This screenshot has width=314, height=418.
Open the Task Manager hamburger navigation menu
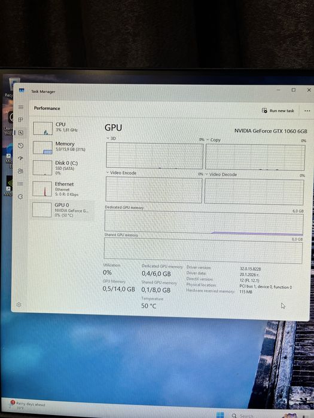pyautogui.click(x=20, y=107)
